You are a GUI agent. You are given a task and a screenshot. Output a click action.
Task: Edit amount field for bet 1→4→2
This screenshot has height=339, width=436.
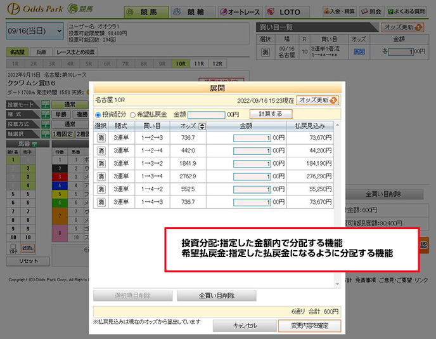(252, 189)
